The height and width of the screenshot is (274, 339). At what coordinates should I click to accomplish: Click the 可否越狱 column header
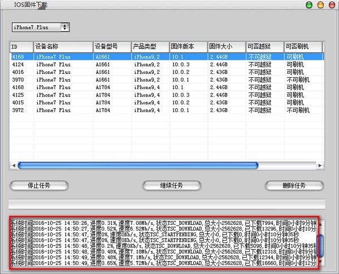point(264,46)
